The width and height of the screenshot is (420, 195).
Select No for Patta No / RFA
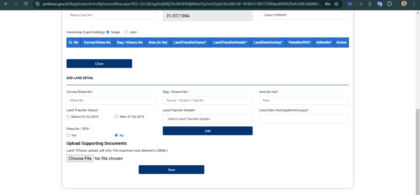pyautogui.click(x=116, y=135)
